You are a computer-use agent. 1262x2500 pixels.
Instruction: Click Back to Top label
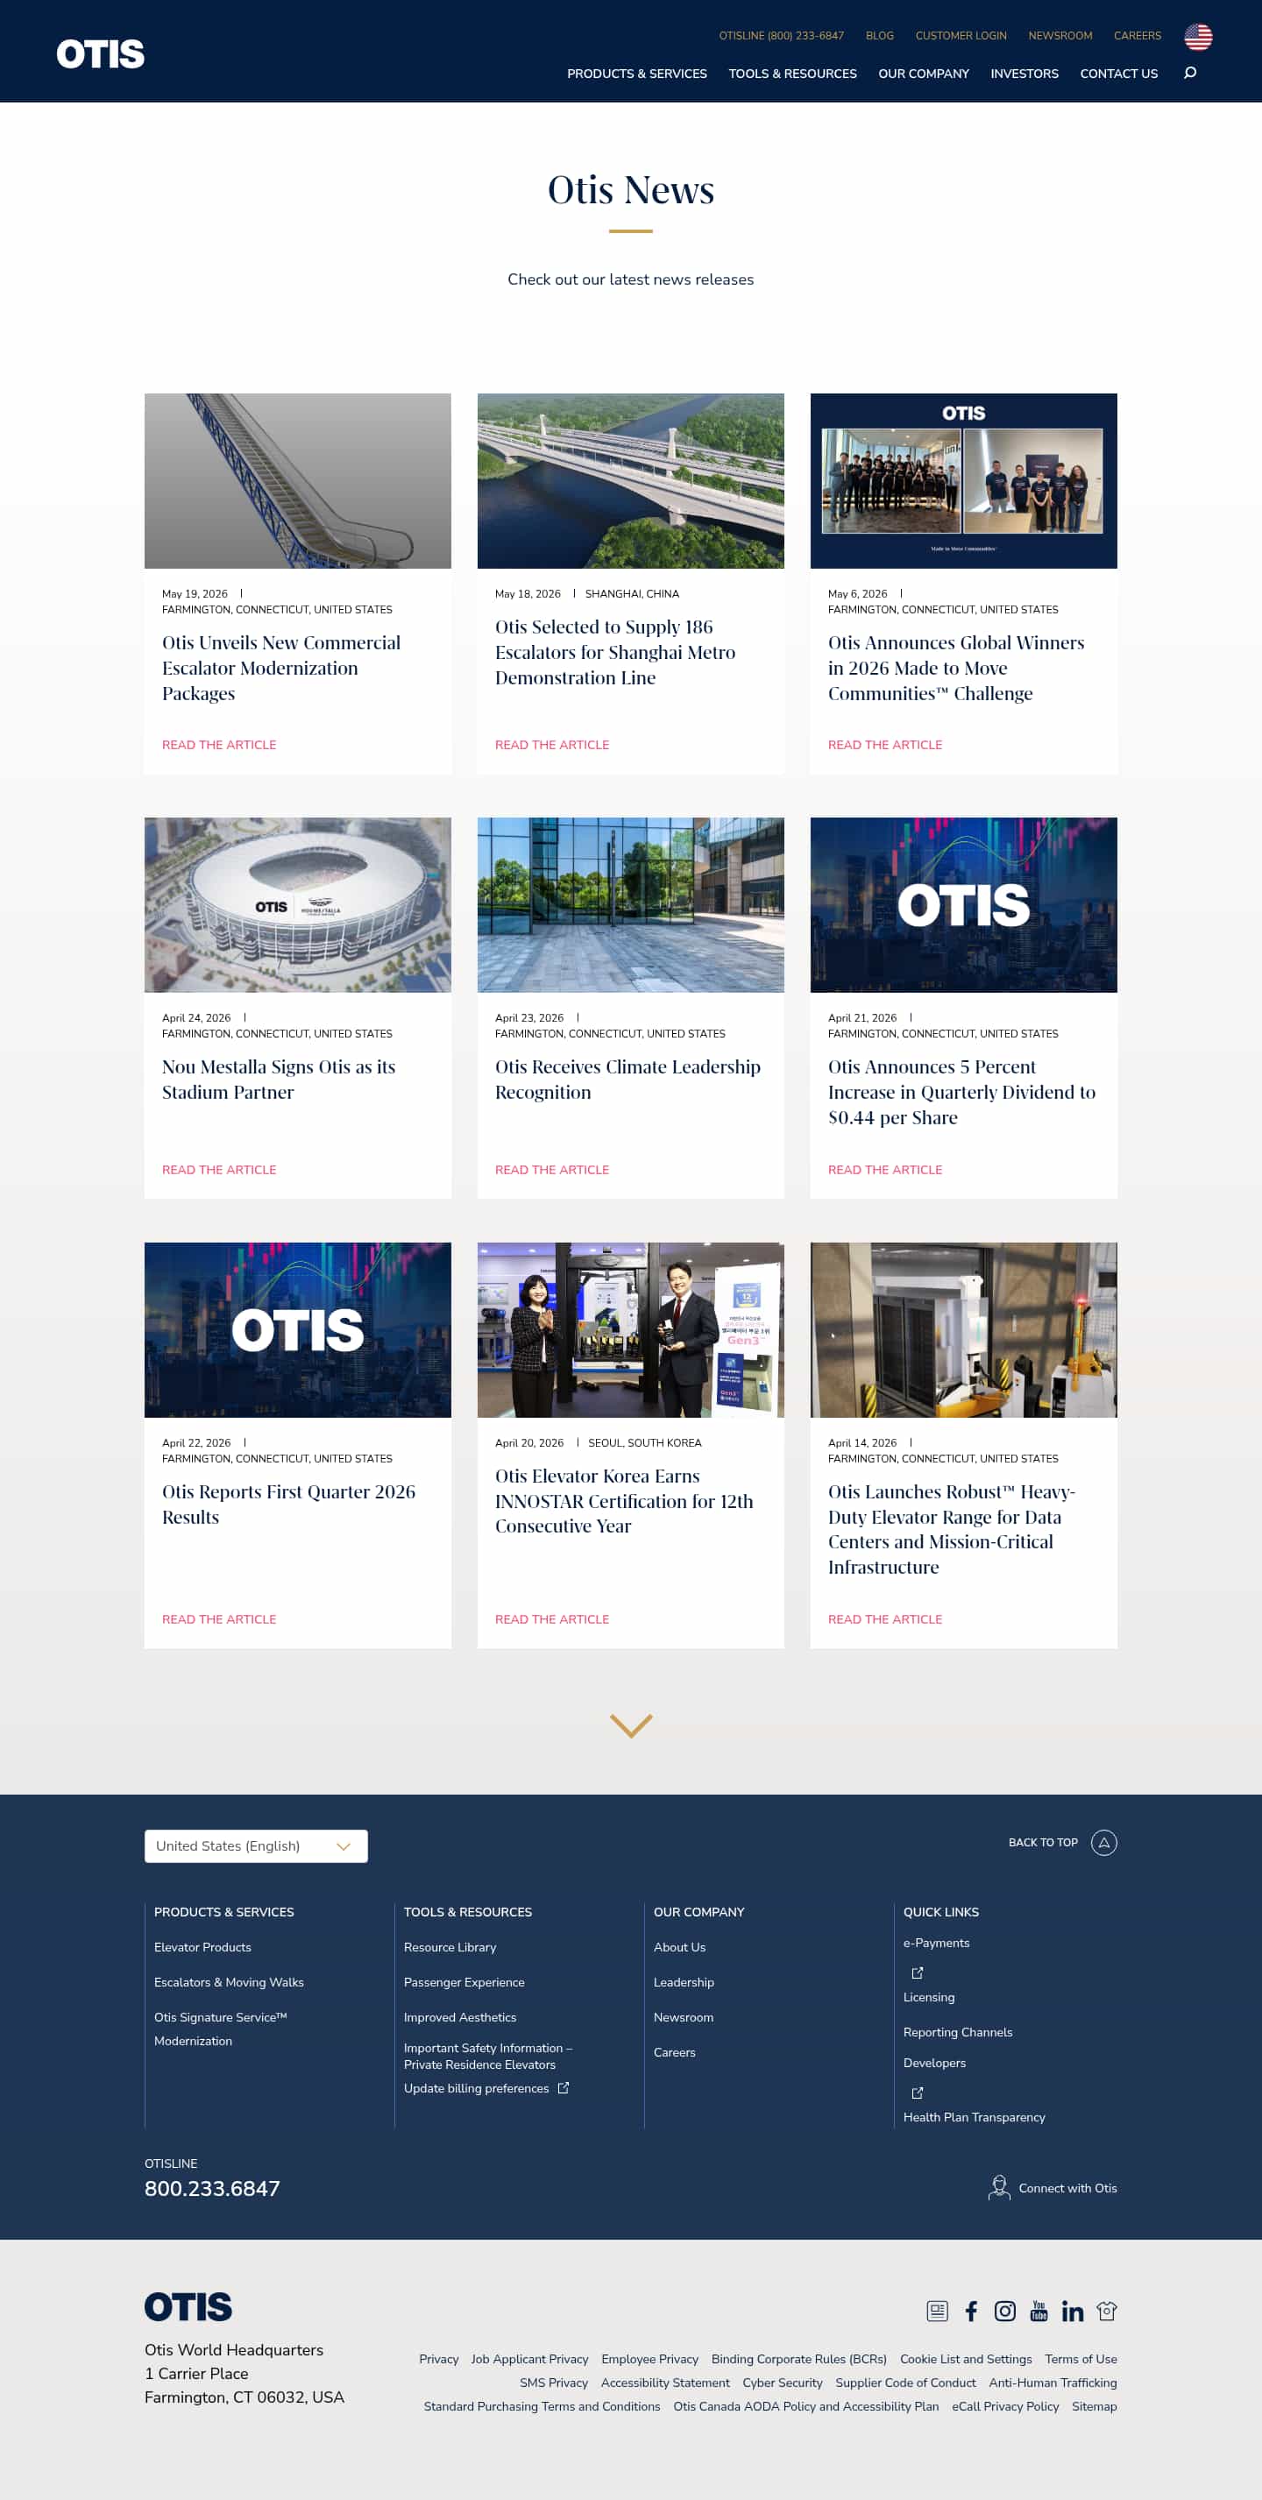coord(1043,1842)
